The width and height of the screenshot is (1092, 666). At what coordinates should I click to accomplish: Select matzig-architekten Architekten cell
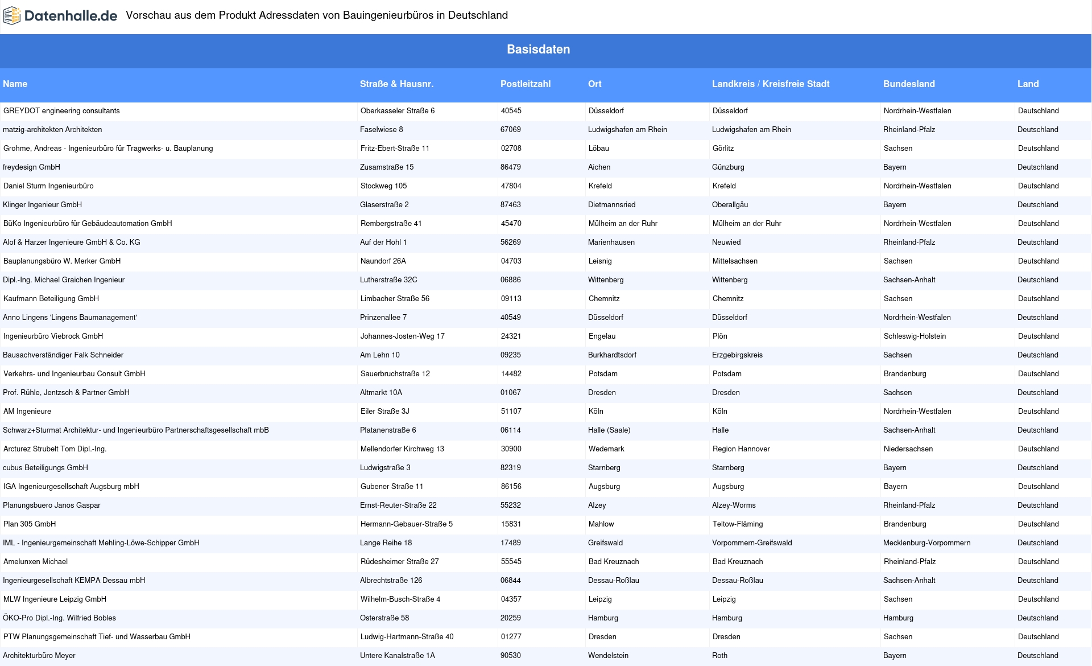pyautogui.click(x=52, y=130)
